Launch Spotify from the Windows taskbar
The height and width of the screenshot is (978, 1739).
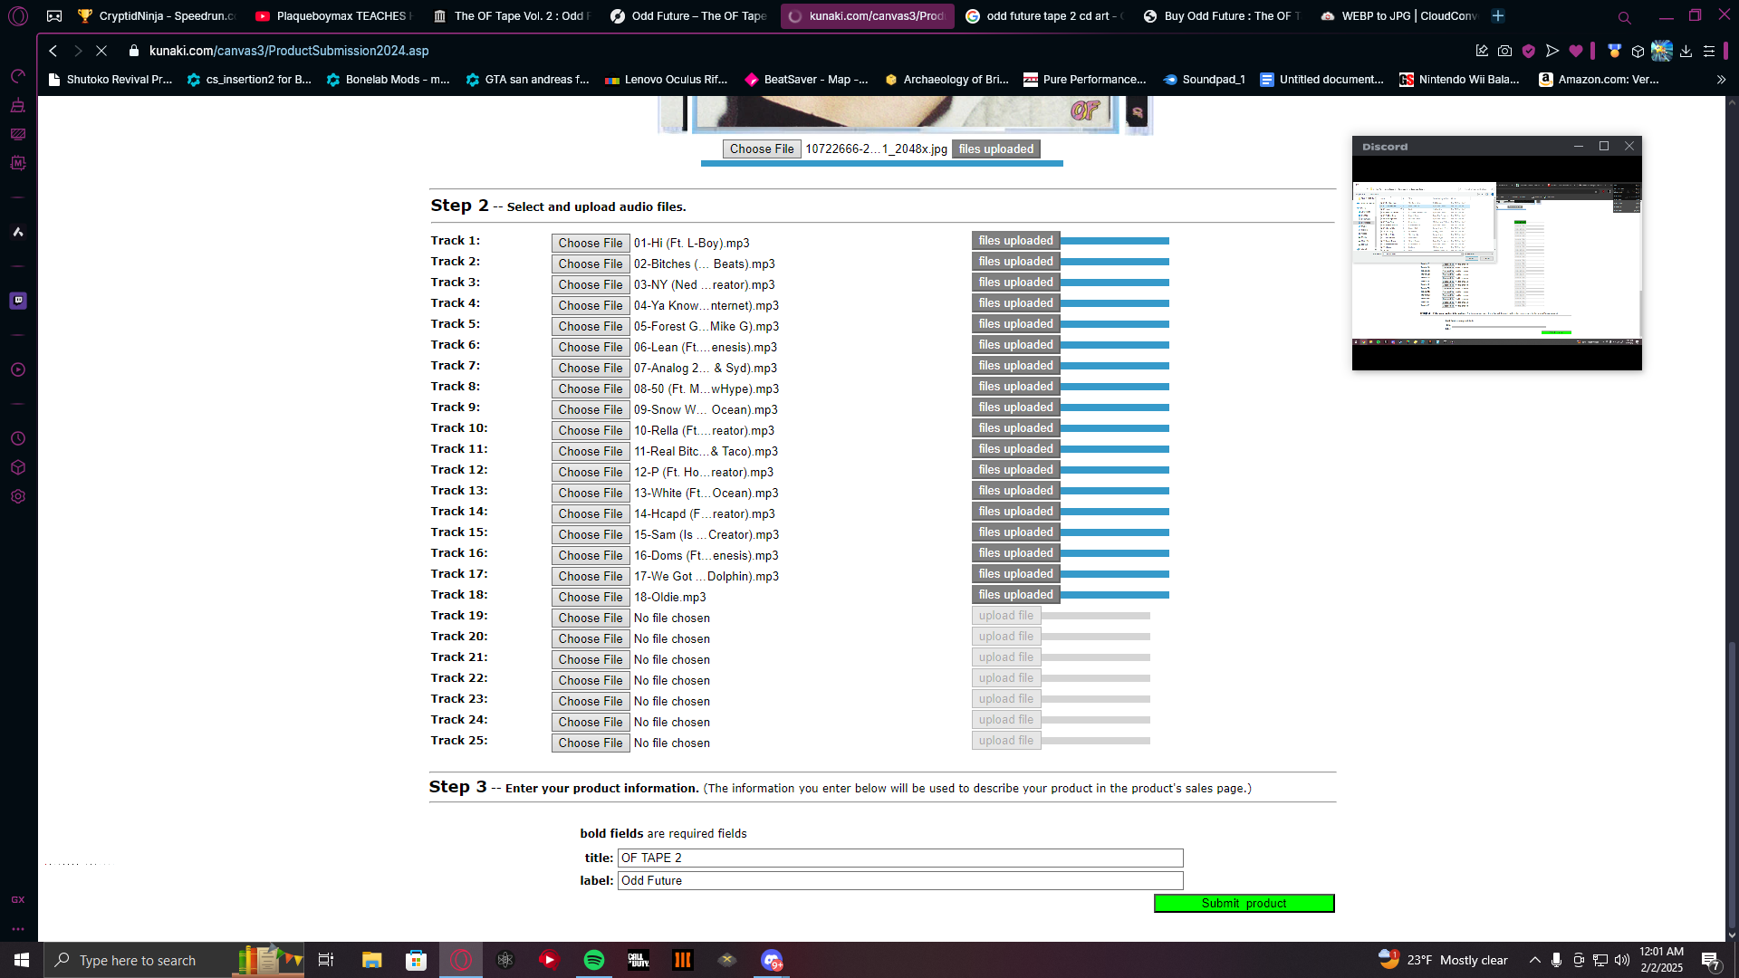click(594, 960)
